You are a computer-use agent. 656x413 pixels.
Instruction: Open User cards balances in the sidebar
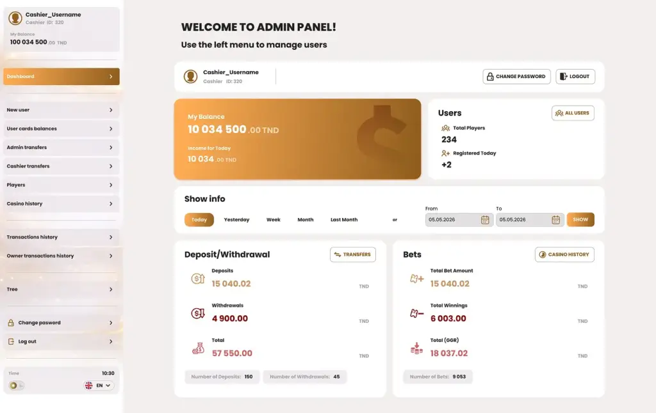point(61,129)
